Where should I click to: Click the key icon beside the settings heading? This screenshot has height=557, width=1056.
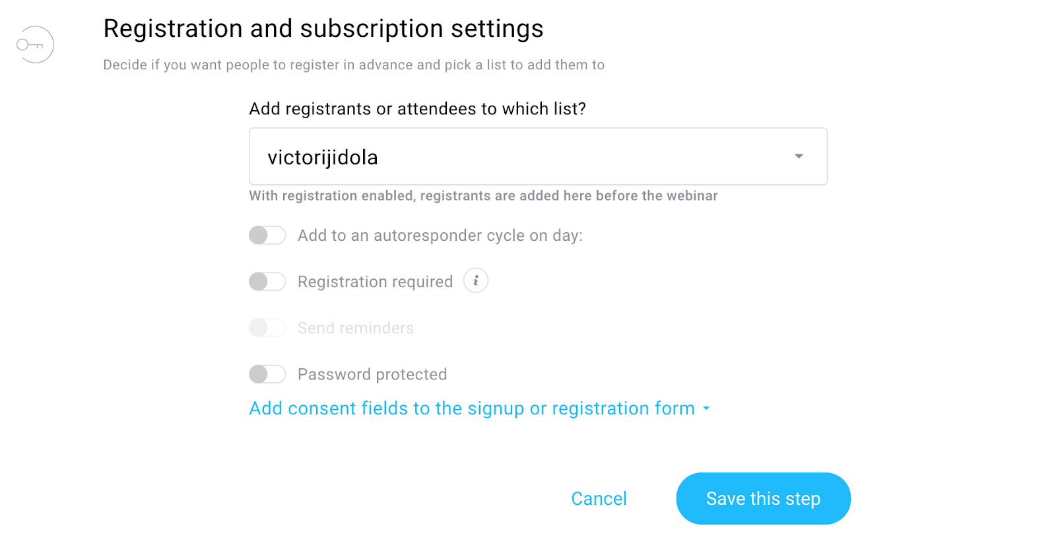click(34, 45)
